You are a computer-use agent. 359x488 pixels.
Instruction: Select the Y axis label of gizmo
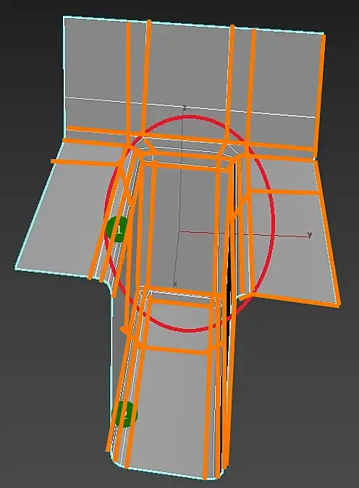tap(309, 234)
